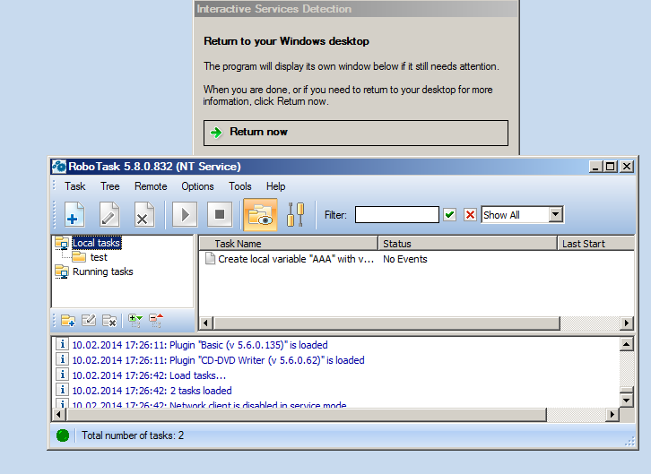Screen dimensions: 651x474
Task: Click the RoboTask title bar app icon
Action: pos(59,167)
